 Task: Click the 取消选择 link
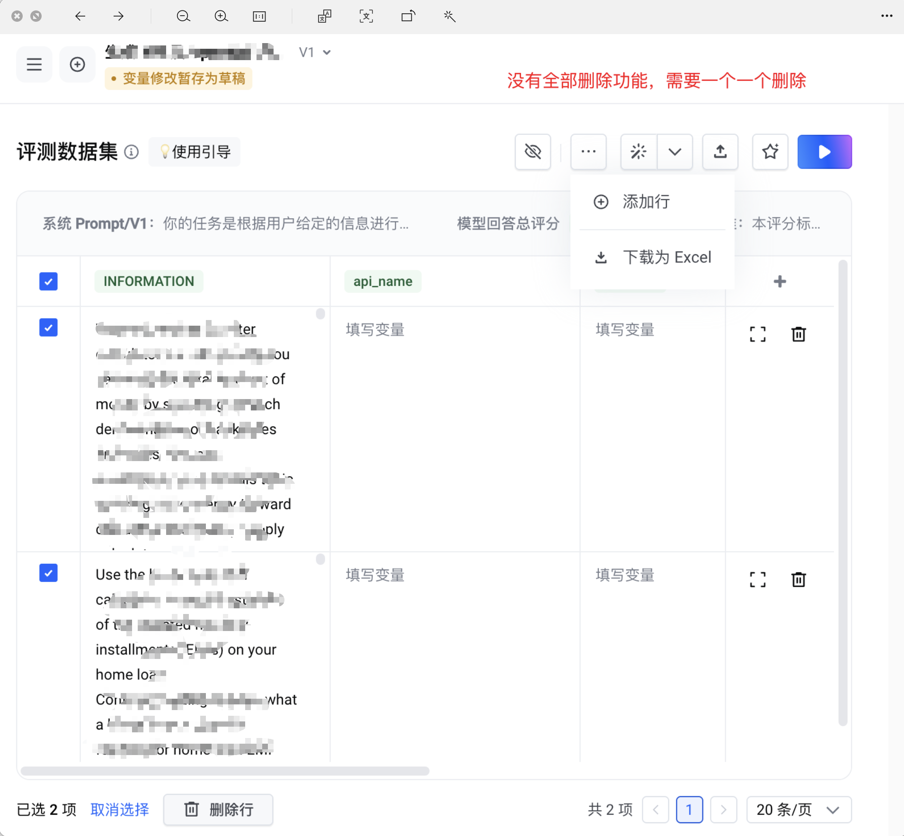(x=120, y=809)
